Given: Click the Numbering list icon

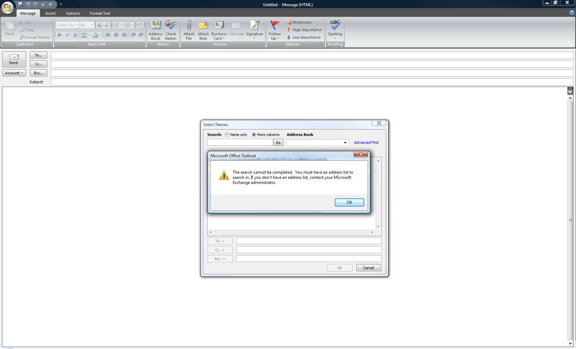Looking at the screenshot, I should (x=127, y=25).
